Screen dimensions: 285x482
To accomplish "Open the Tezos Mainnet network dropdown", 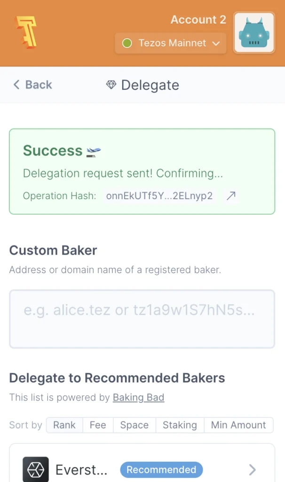I will click(x=171, y=43).
